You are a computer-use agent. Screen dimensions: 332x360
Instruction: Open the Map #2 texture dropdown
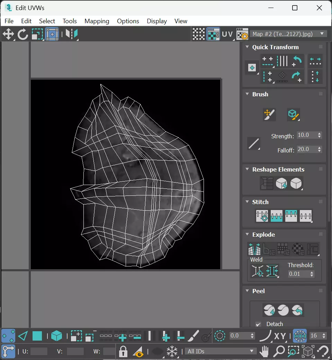(289, 34)
